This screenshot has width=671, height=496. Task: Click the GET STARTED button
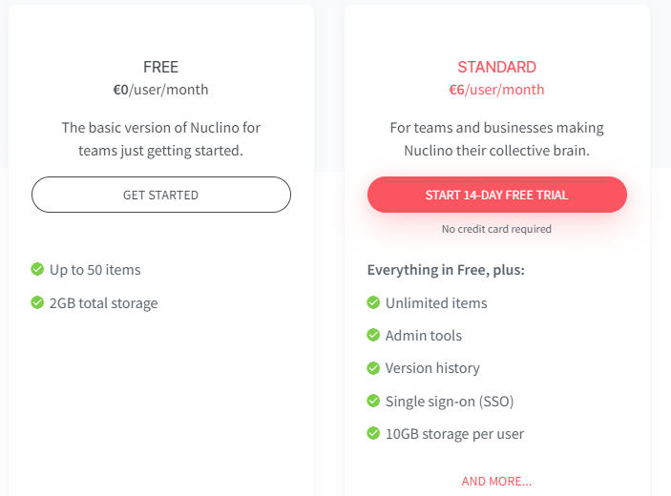[x=161, y=195]
